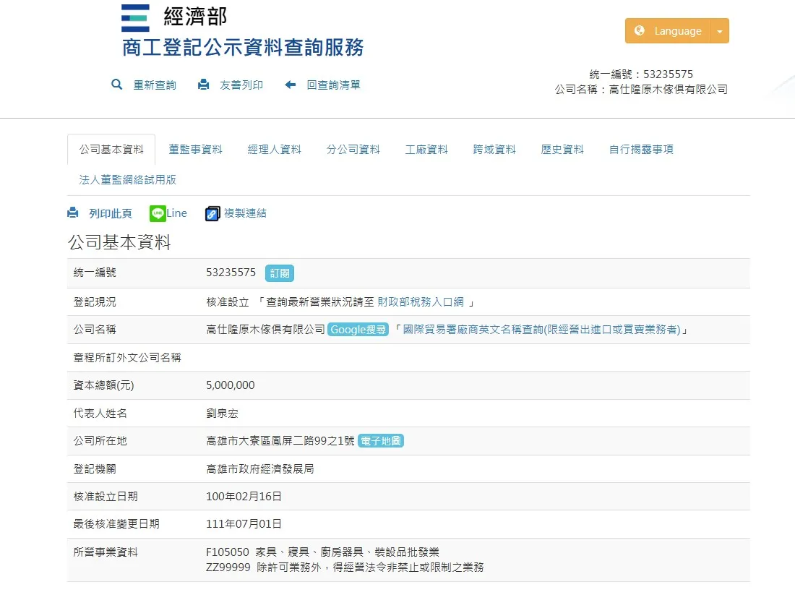Click the printer icon for 友善列印
795x608 pixels.
[204, 85]
